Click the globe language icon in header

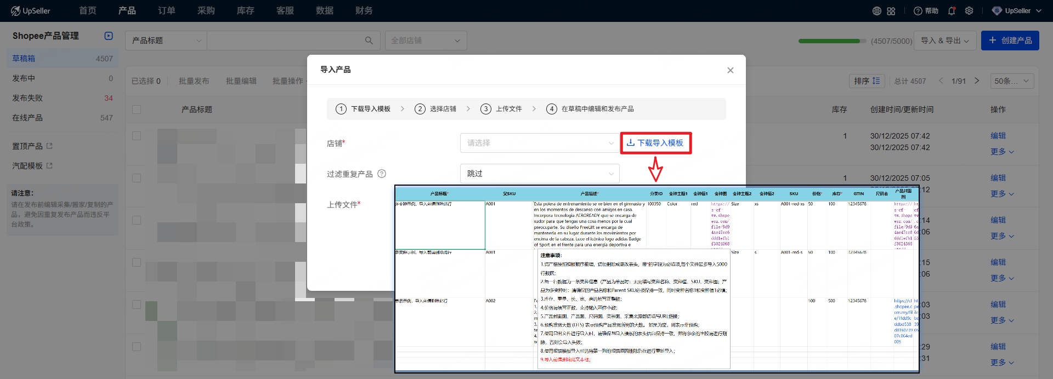click(x=876, y=11)
